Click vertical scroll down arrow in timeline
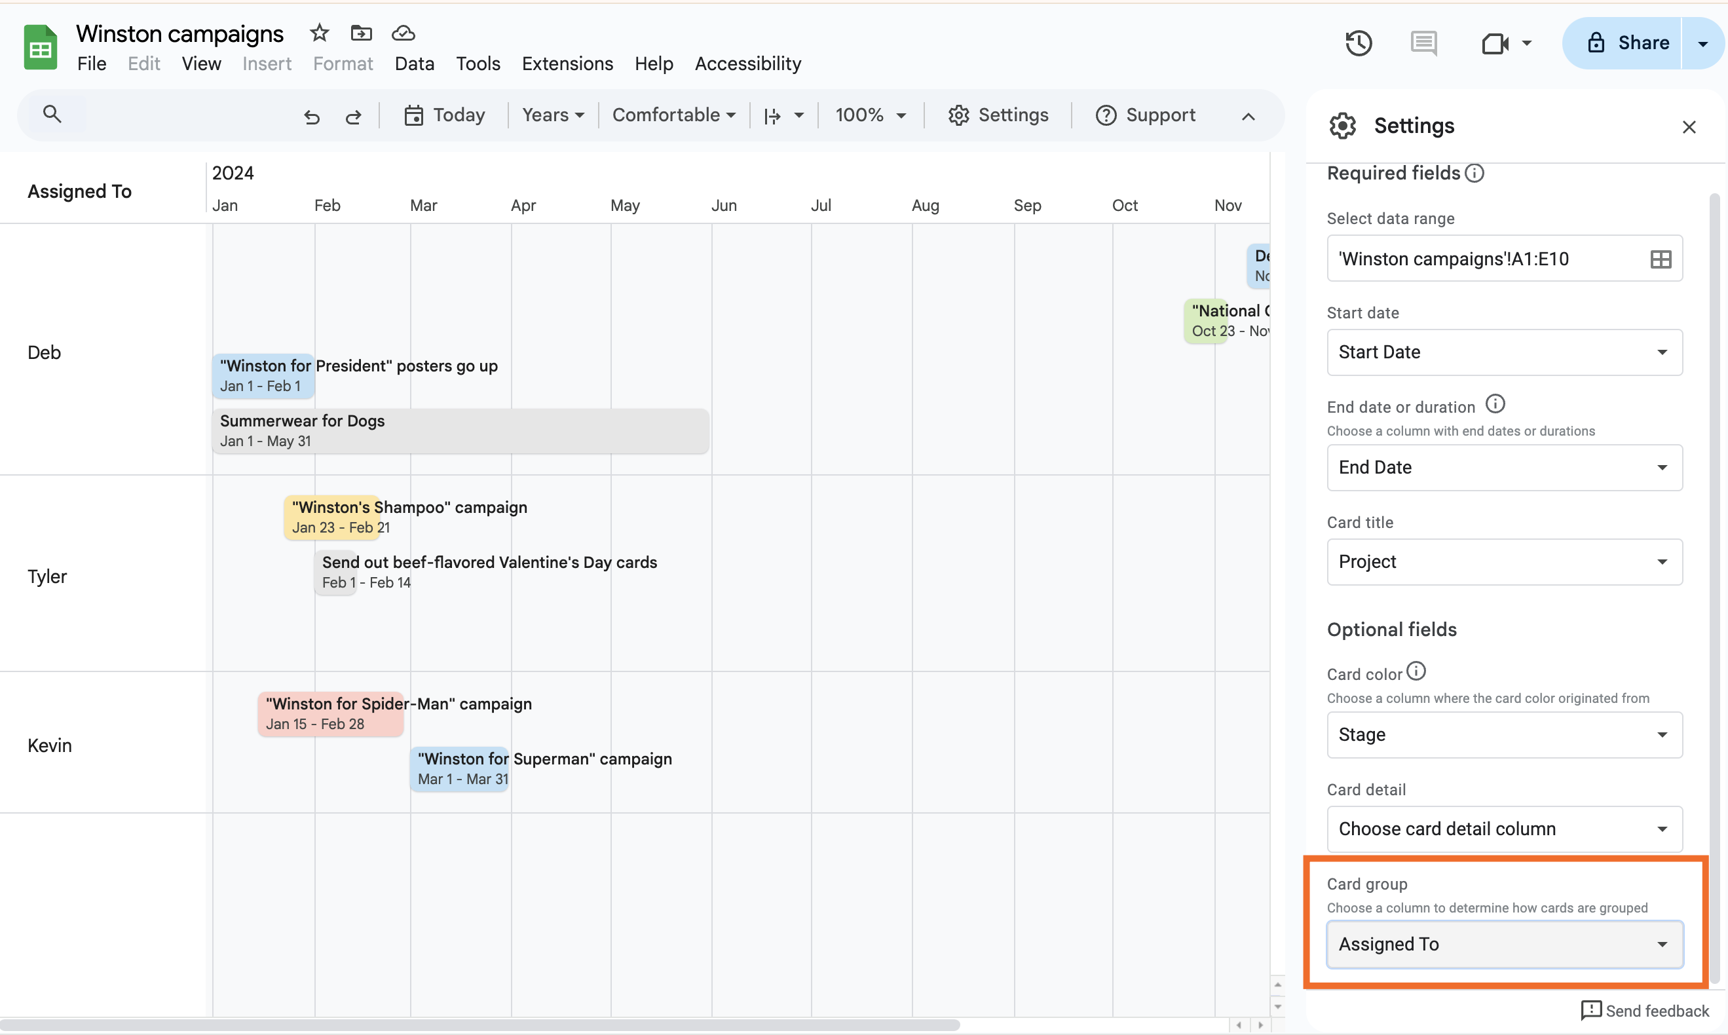Image resolution: width=1728 pixels, height=1035 pixels. pyautogui.click(x=1277, y=1006)
